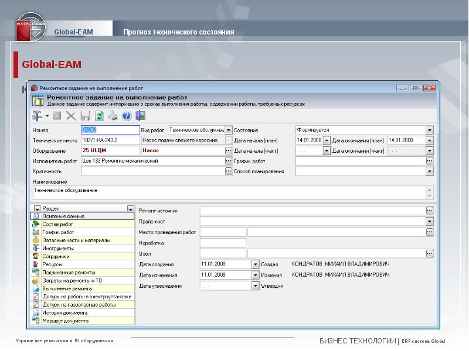Open Help via the blue question mark icon
This screenshot has height=351, width=469.
125,116
